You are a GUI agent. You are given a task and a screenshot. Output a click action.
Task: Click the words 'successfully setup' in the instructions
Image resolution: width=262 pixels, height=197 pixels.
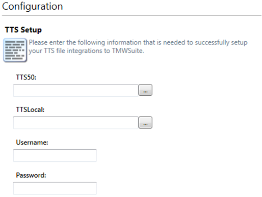tap(221, 42)
